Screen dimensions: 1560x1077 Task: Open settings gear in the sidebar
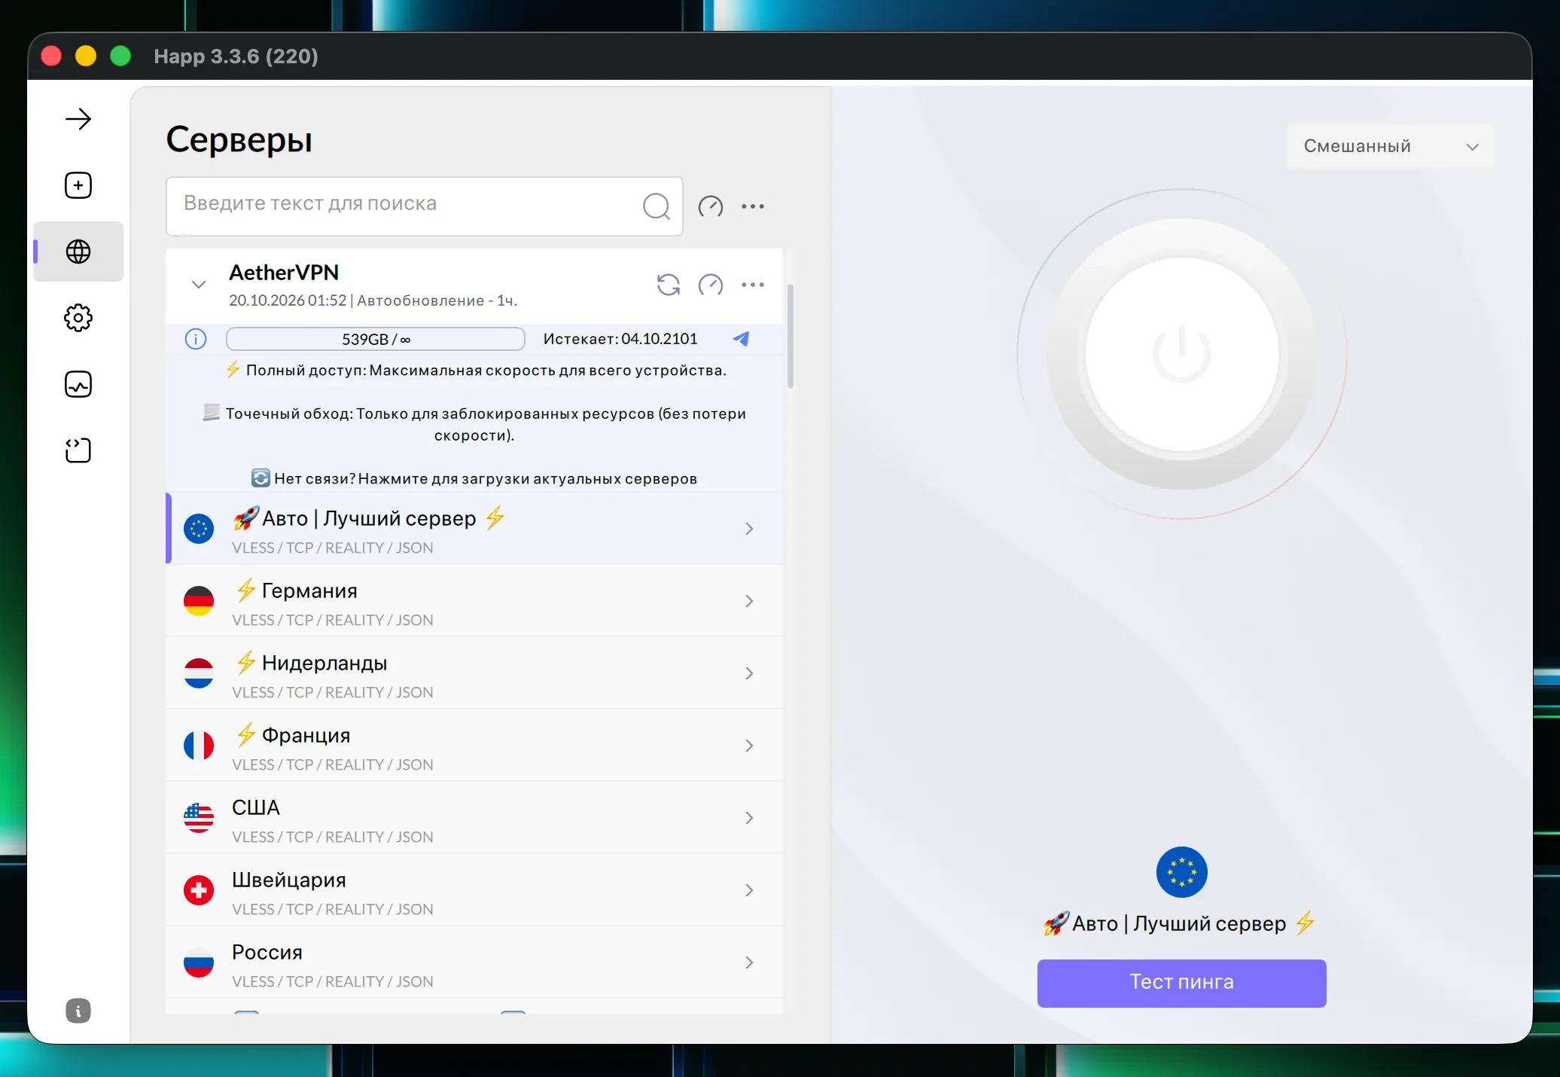(x=78, y=318)
